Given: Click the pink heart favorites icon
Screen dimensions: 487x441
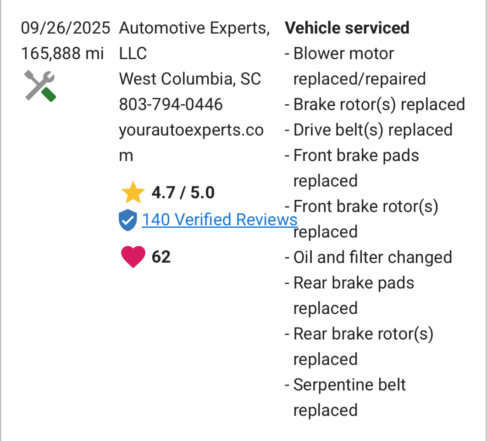Looking at the screenshot, I should coord(133,257).
